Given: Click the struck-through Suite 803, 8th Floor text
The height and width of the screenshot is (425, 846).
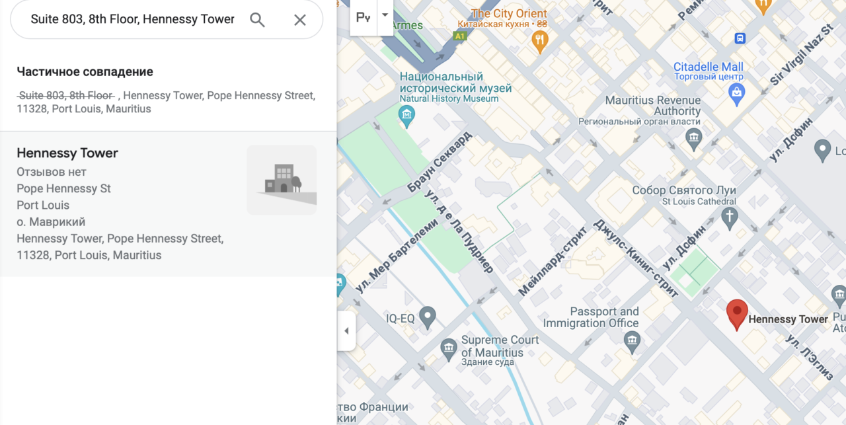Looking at the screenshot, I should click(x=66, y=95).
